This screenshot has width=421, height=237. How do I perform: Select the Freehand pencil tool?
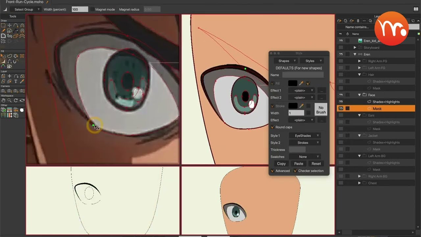3,31
